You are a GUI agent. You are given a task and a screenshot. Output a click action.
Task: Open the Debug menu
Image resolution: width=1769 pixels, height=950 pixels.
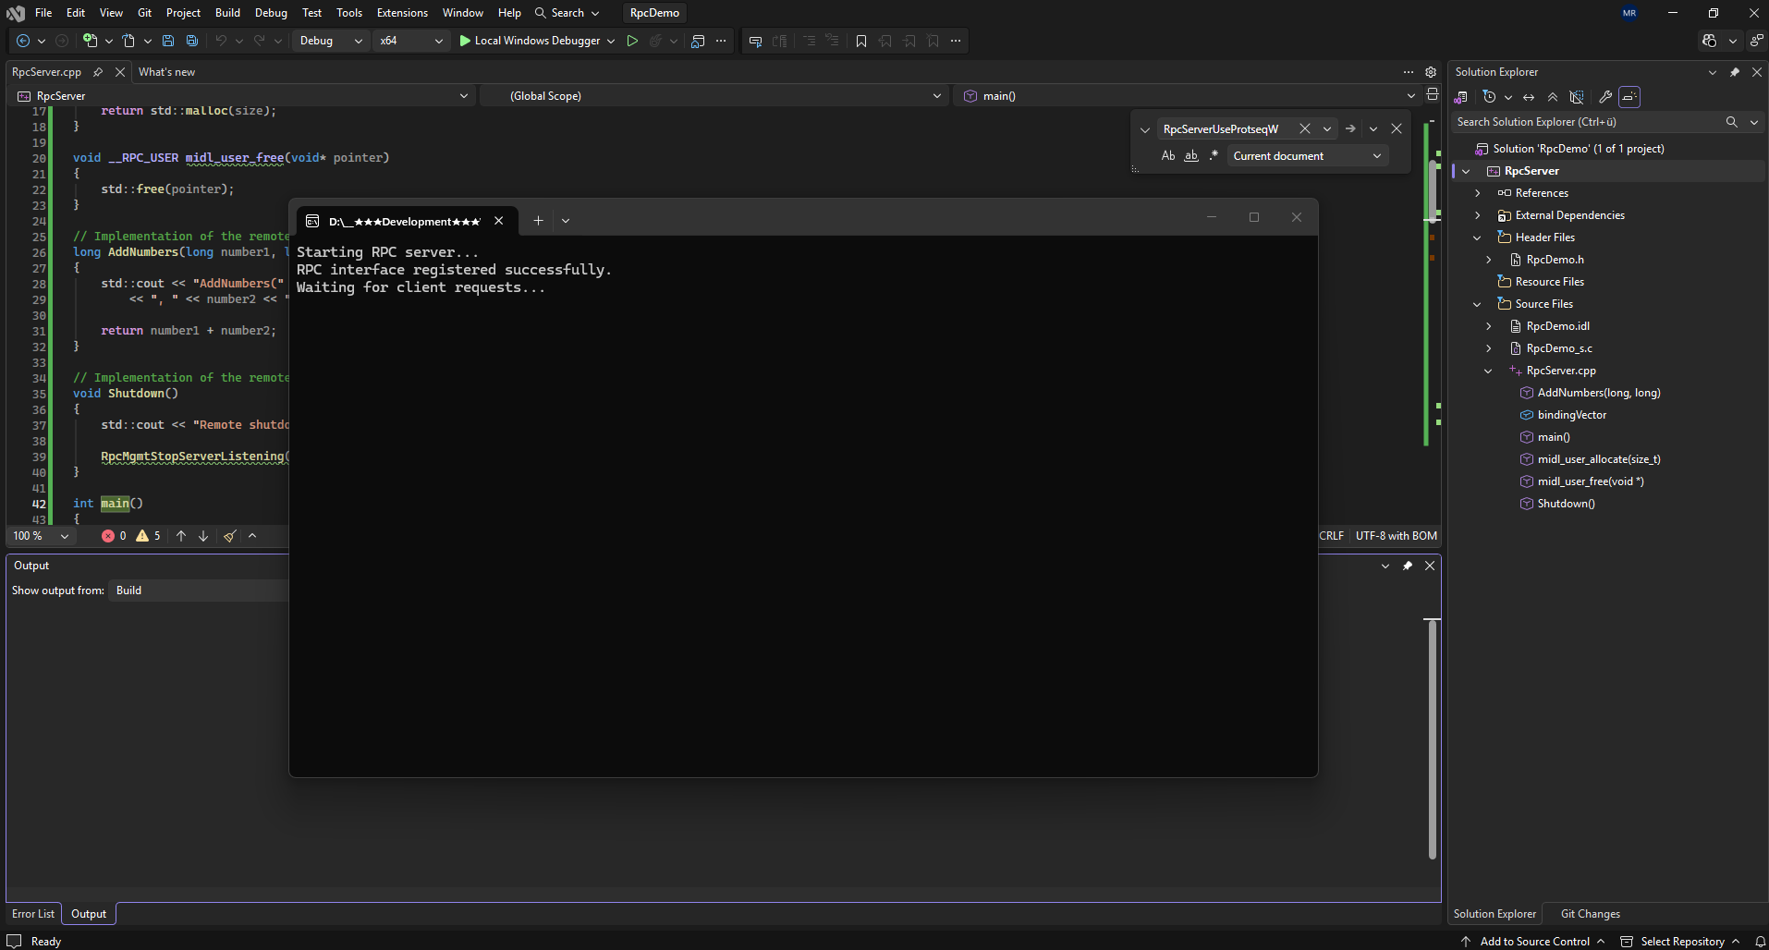271,13
